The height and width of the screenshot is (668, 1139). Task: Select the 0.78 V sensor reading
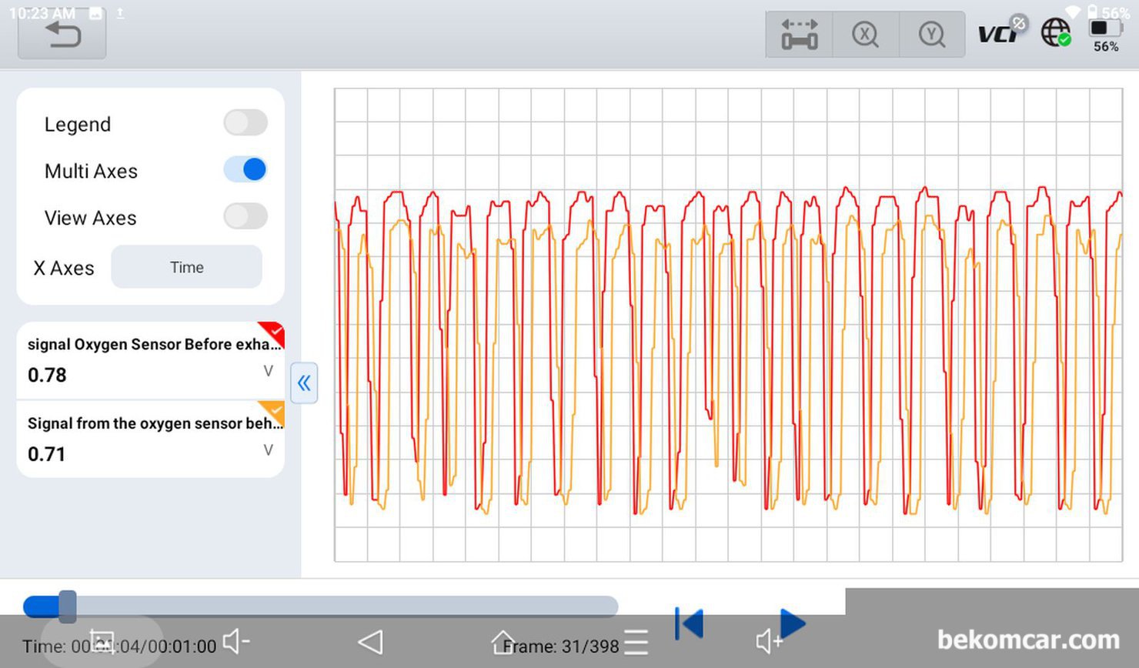[x=48, y=376]
